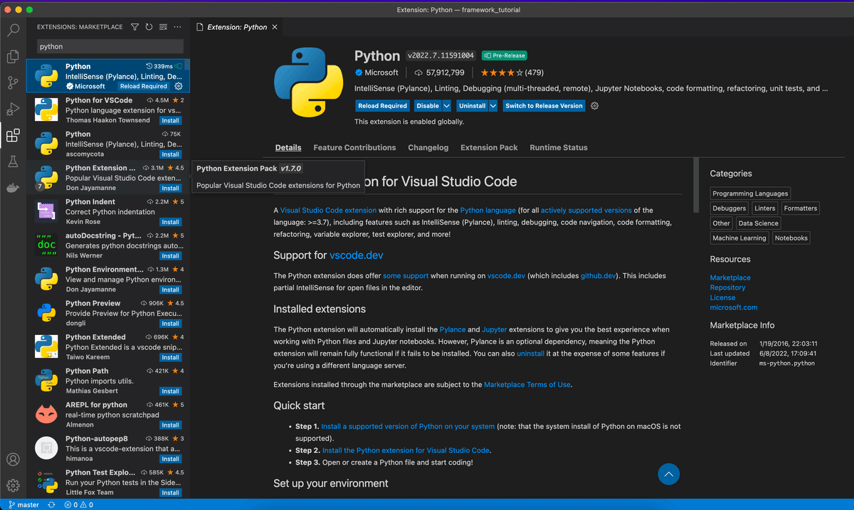Viewport: 854px width, 510px height.
Task: Click the Python Indent extension icon
Action: 46,211
